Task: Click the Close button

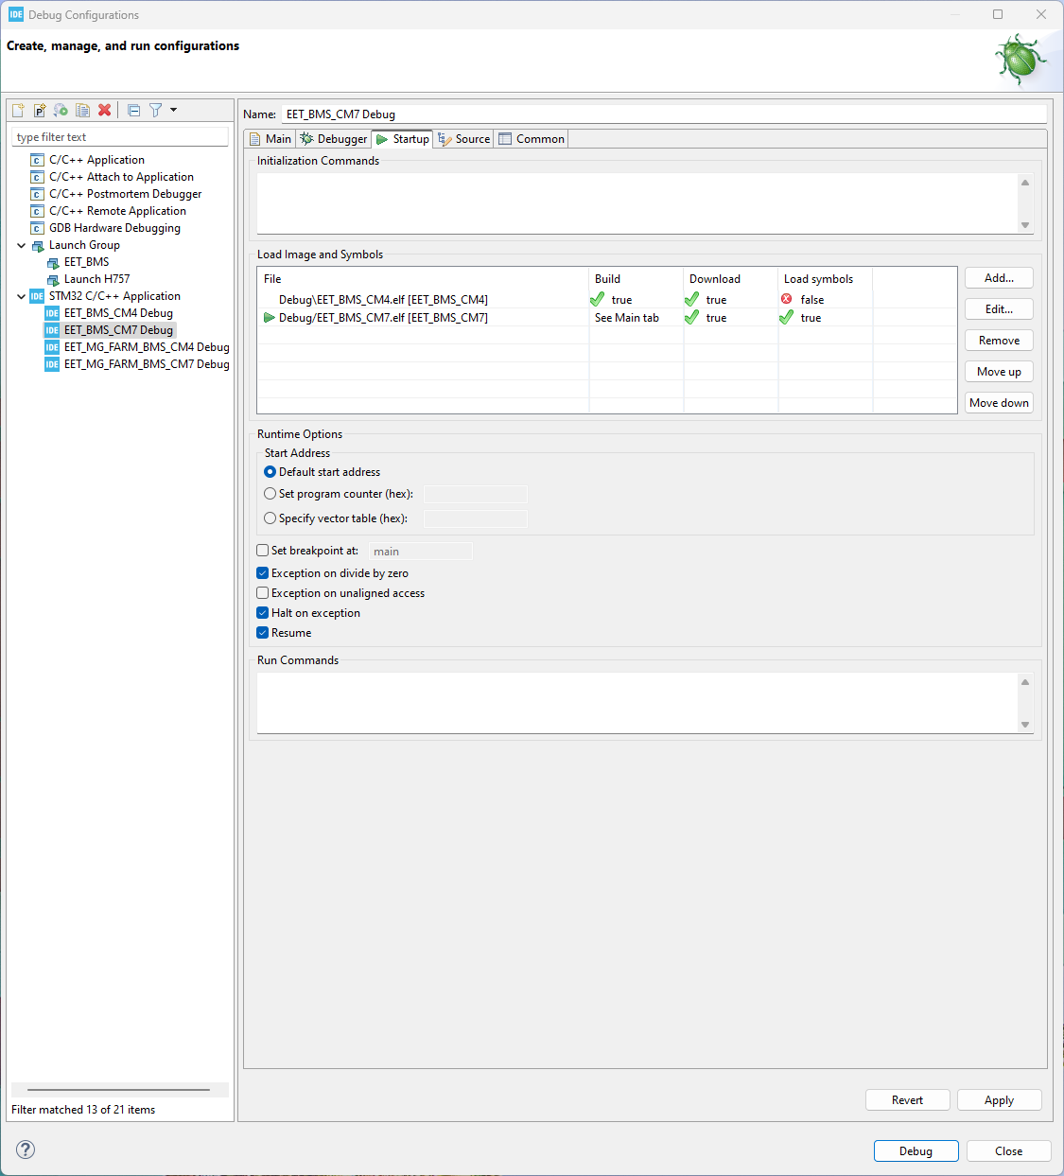Action: point(1008,1151)
